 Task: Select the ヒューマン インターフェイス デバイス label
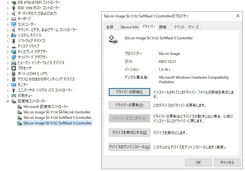(x=41, y=63)
